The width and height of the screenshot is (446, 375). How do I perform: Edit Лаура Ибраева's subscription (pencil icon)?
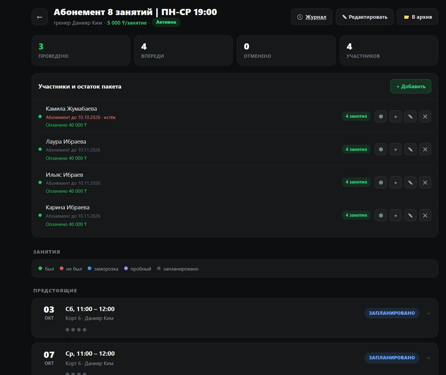(x=410, y=149)
